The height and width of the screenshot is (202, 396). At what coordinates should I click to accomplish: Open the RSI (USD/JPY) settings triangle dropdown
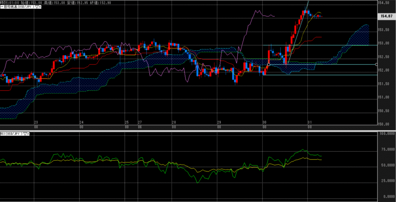click(25, 134)
